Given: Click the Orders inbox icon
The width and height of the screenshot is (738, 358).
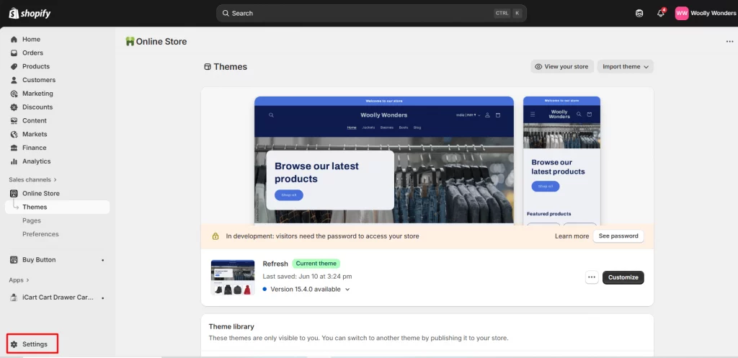Looking at the screenshot, I should click(x=14, y=53).
